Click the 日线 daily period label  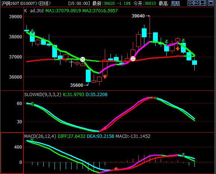point(44,3)
